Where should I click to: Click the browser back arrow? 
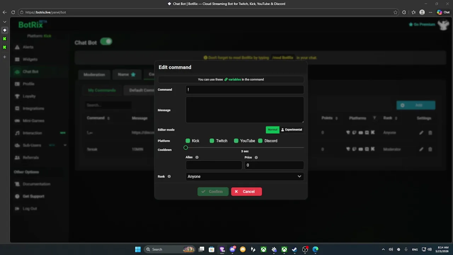pyautogui.click(x=5, y=12)
